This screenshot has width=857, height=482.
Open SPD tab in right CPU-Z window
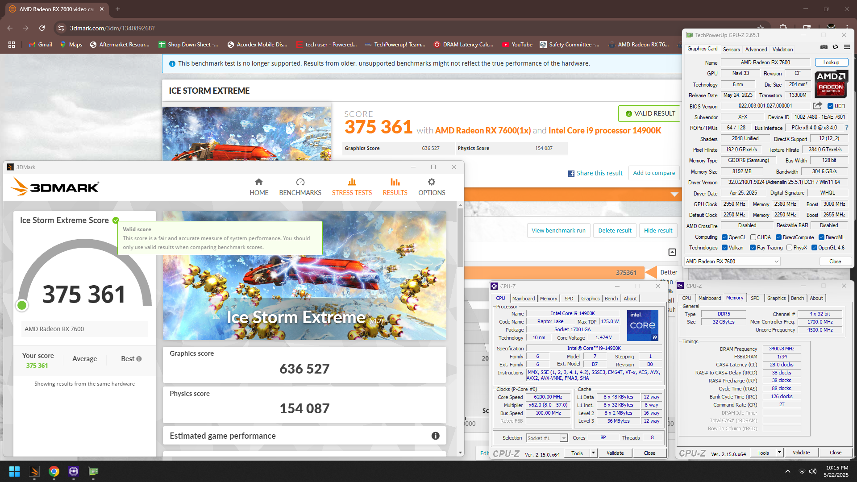755,298
